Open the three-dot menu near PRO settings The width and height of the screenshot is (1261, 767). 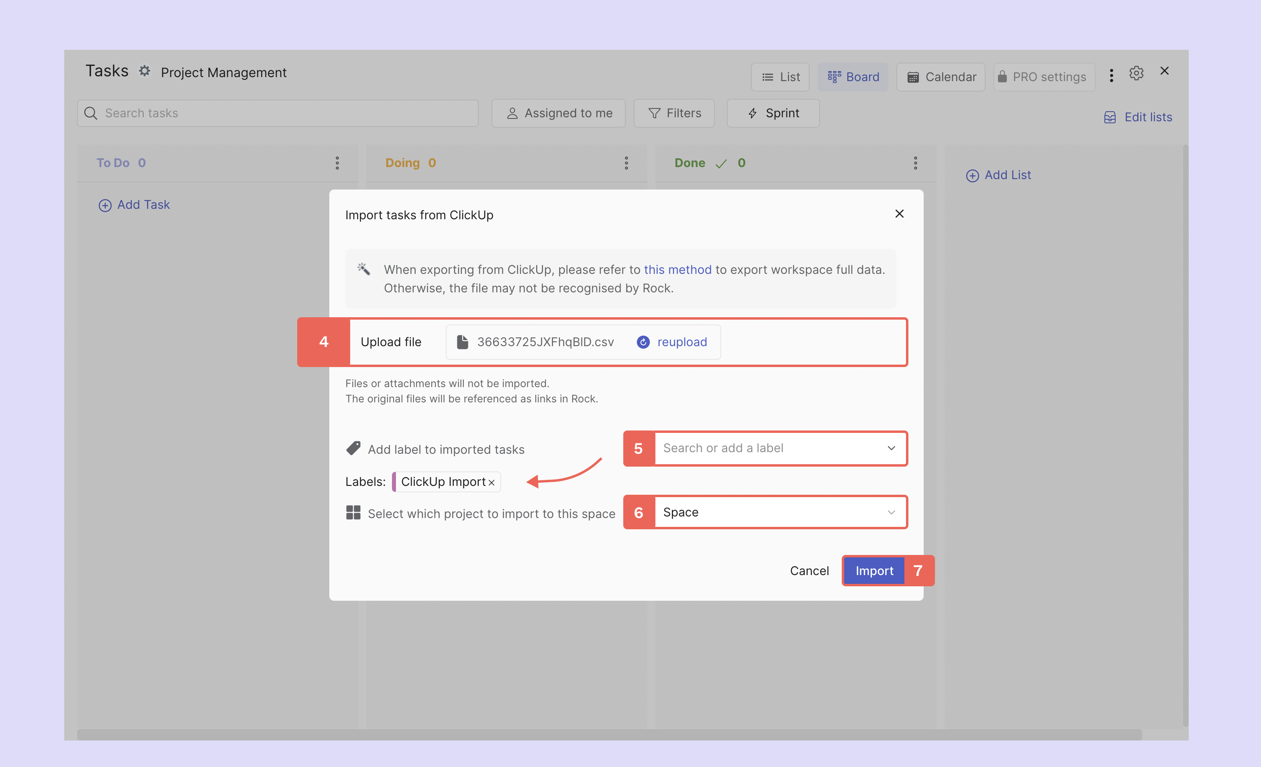pyautogui.click(x=1111, y=76)
